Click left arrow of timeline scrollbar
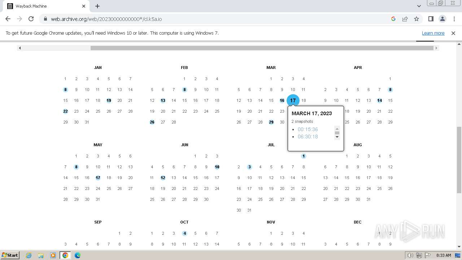Image resolution: width=462 pixels, height=260 pixels. click(x=20, y=48)
